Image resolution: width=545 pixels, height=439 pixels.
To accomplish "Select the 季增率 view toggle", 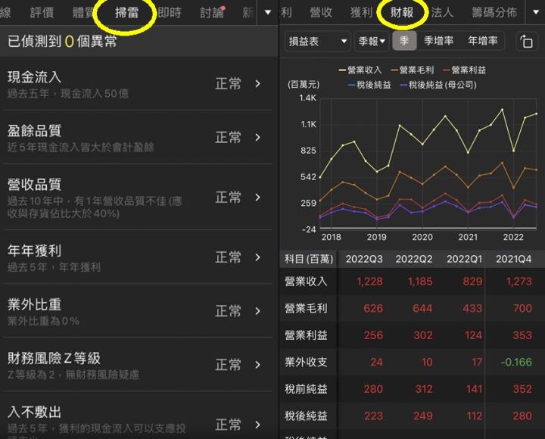I will point(438,41).
